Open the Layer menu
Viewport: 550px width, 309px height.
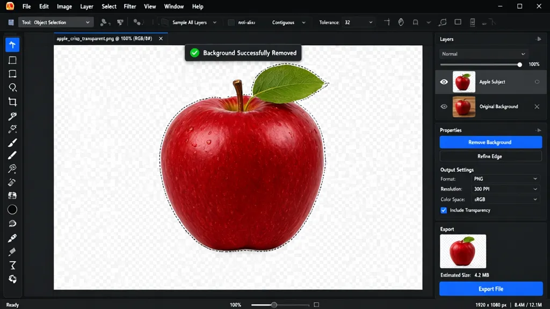[86, 6]
